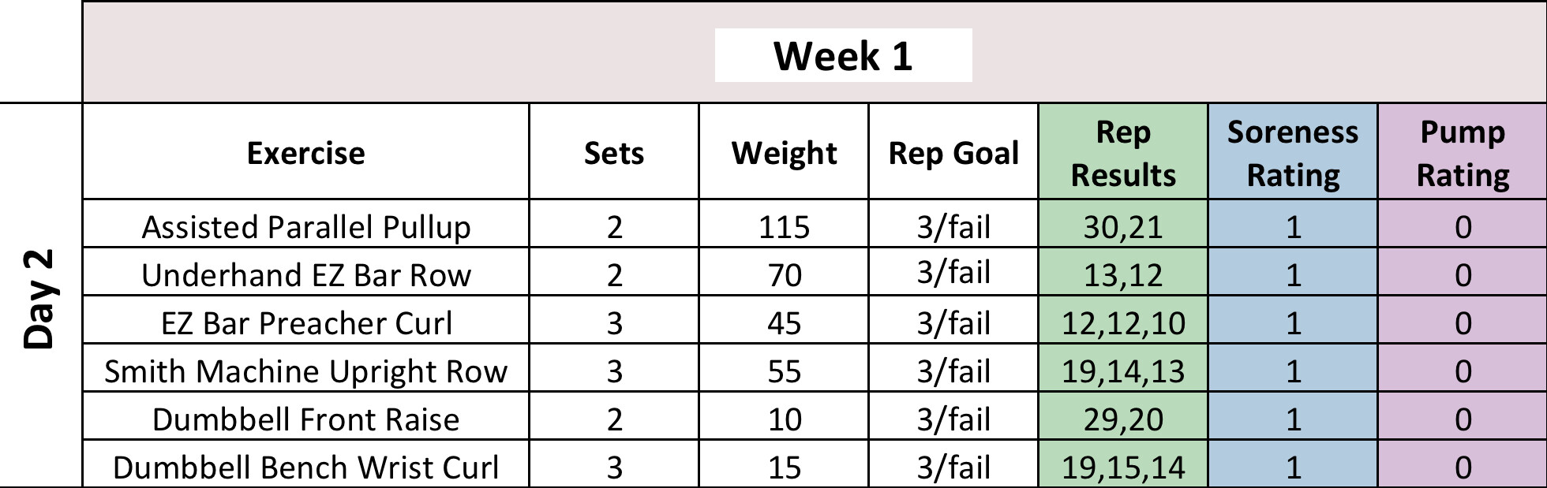This screenshot has height=488, width=1547.
Task: Click the Soreness Rating header cell
Action: point(1292,153)
